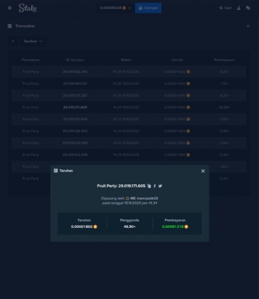Click the coin icon beside payout 0.00091218
This screenshot has height=299, width=259.
(x=186, y=227)
